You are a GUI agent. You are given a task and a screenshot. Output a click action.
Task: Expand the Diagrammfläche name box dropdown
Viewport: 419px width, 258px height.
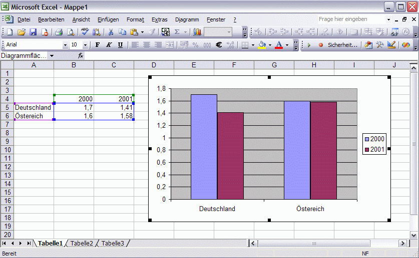point(52,56)
